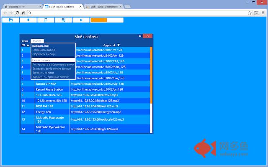This screenshot has height=167, width=268.
Task: Click the Мой плейлист title bar
Action: [87, 36]
